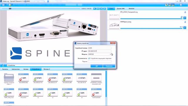This screenshot has height=106, width=188.
Task: Select device 001d5001017?b with green status
Action: click(x=38, y=78)
